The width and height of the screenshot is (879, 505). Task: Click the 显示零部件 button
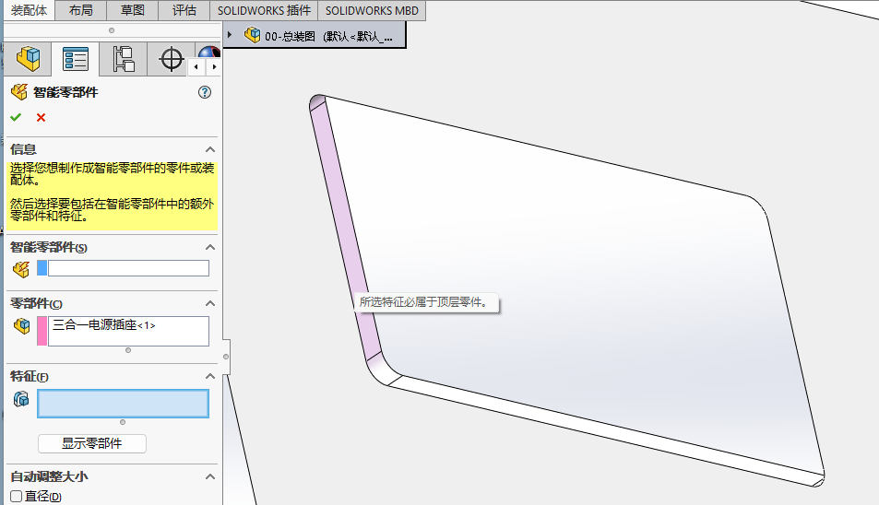click(x=91, y=443)
